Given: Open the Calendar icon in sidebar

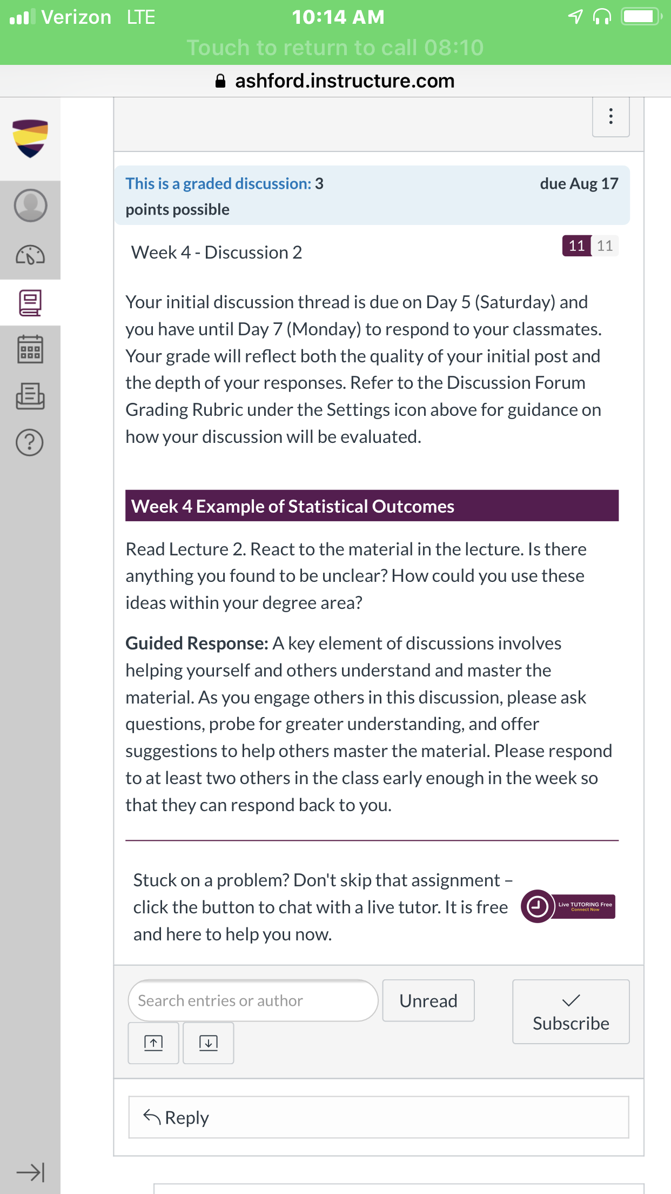Looking at the screenshot, I should (30, 349).
